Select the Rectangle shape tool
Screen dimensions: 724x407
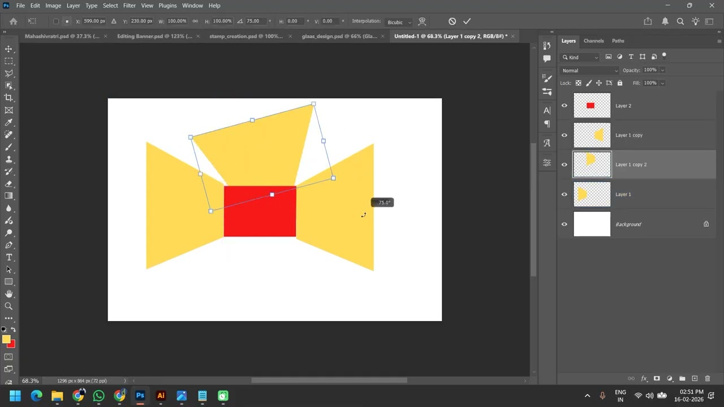(8, 282)
